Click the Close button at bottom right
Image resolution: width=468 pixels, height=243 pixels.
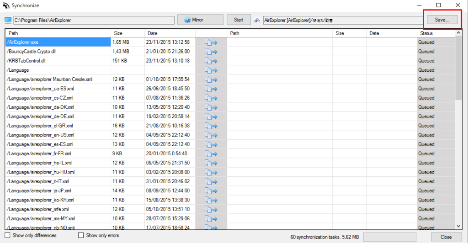pyautogui.click(x=446, y=237)
